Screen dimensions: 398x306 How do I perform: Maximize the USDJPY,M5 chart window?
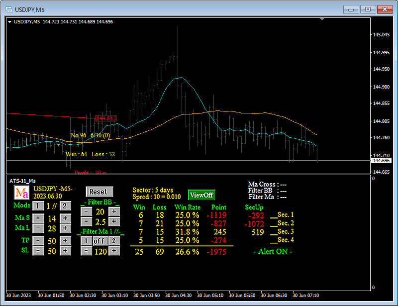click(x=368, y=9)
